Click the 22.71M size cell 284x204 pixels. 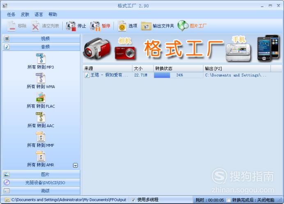141,75
